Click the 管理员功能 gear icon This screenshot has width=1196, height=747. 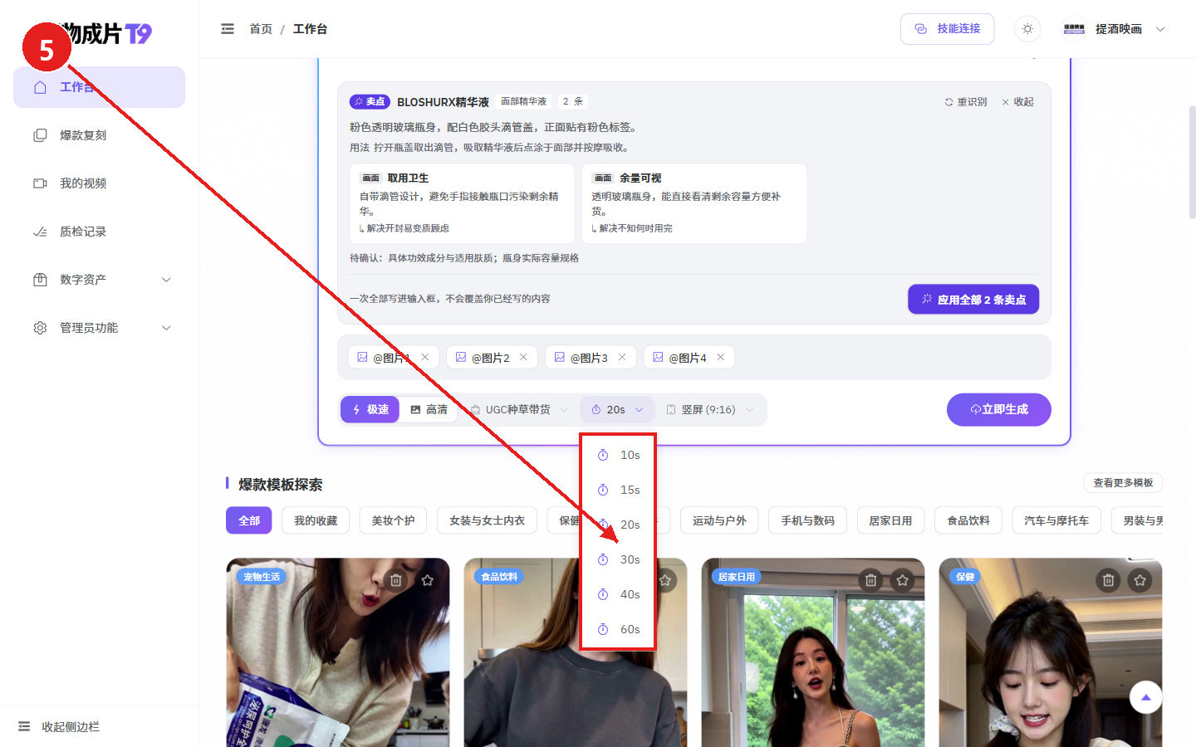pyautogui.click(x=40, y=328)
